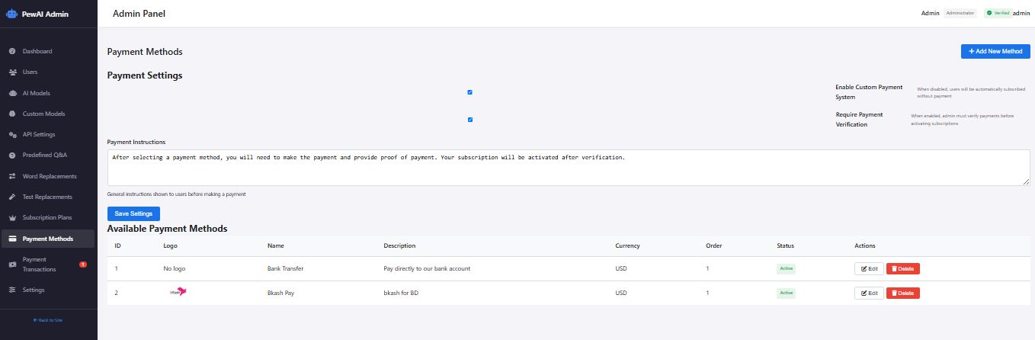
Task: Click the Add New Method button
Action: [x=995, y=51]
